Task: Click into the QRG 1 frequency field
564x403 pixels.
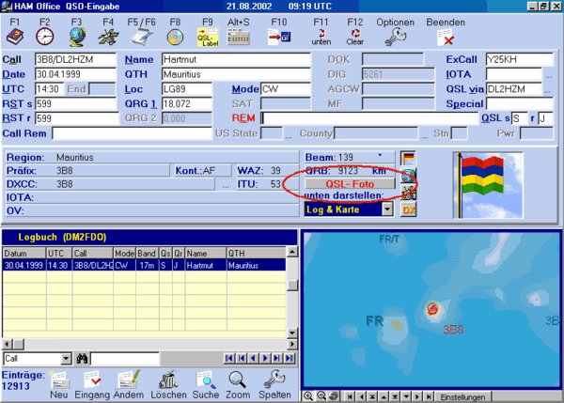Action: pos(187,104)
